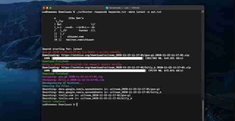
Task: Click the "Unzipping: goo-gl" magenta line
Action: pyautogui.click(x=73, y=77)
